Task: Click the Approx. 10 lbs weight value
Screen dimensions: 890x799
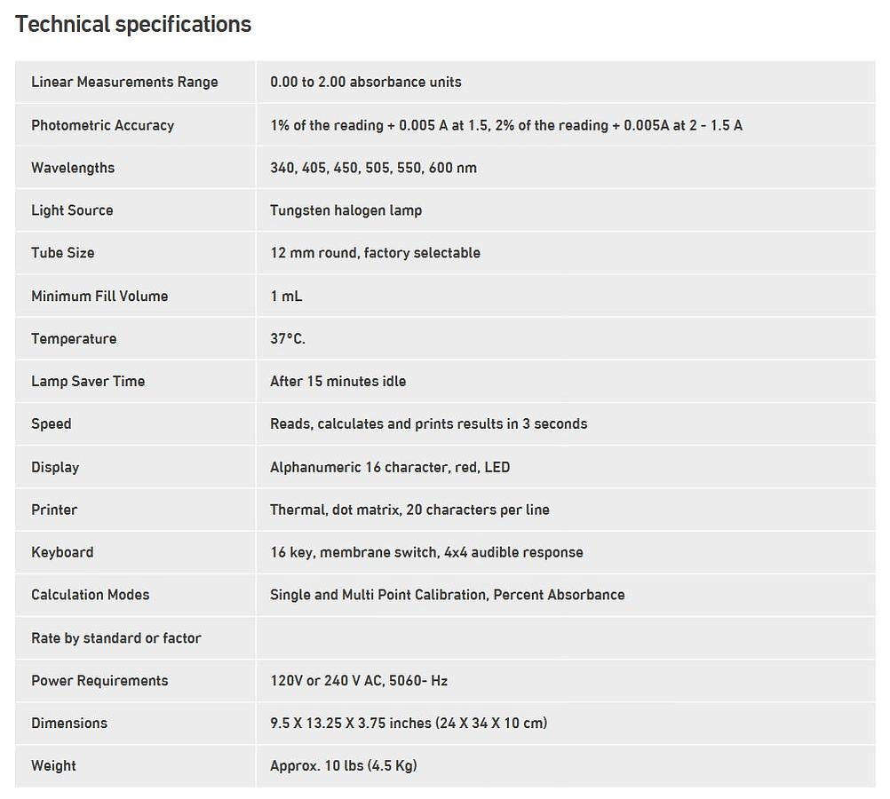Action: (x=344, y=765)
